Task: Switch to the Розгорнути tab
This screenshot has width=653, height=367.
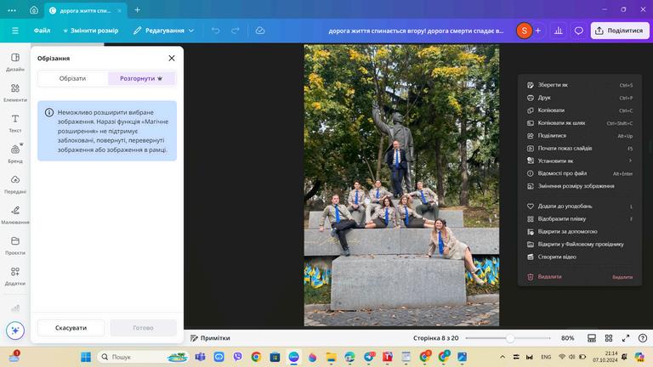Action: tap(141, 78)
